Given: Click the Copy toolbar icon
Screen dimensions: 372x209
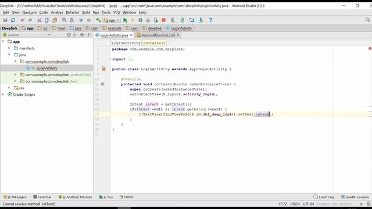Looking at the screenshot, I should pos(47,20).
